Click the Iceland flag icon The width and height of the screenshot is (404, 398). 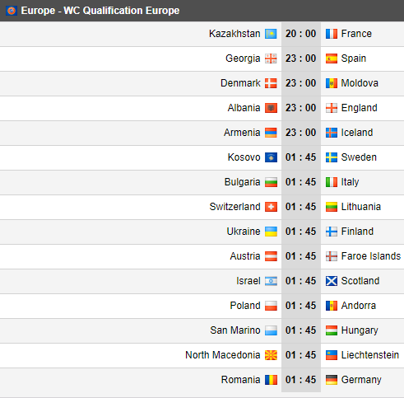pos(332,133)
